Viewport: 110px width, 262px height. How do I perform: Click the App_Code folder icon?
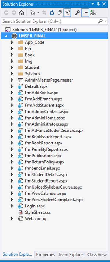coord(20,42)
